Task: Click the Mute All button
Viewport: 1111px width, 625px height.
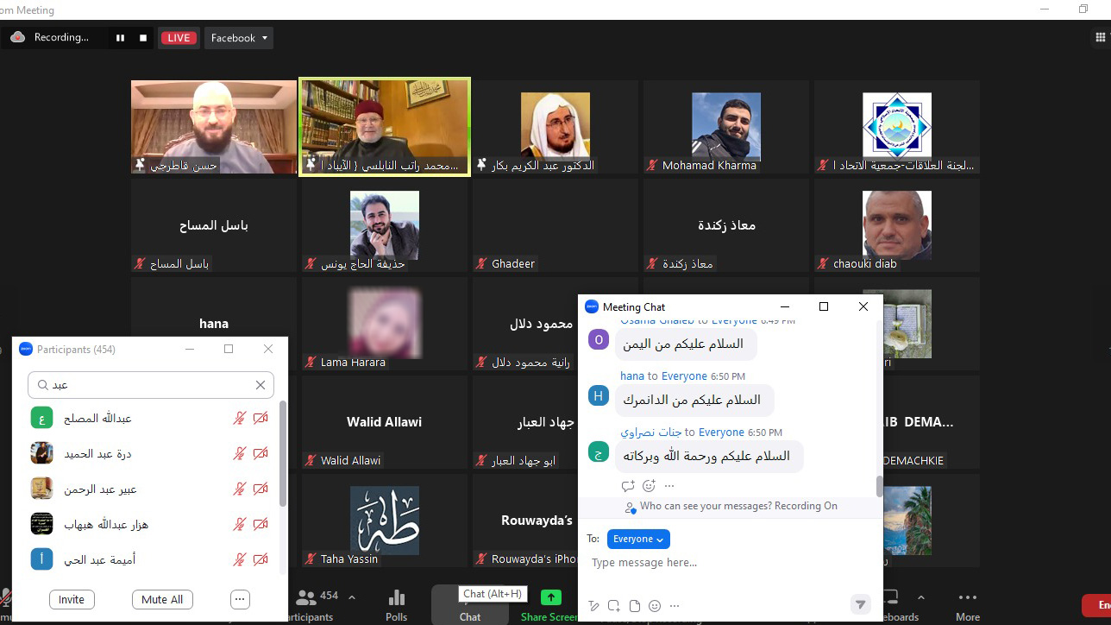Action: click(x=163, y=600)
